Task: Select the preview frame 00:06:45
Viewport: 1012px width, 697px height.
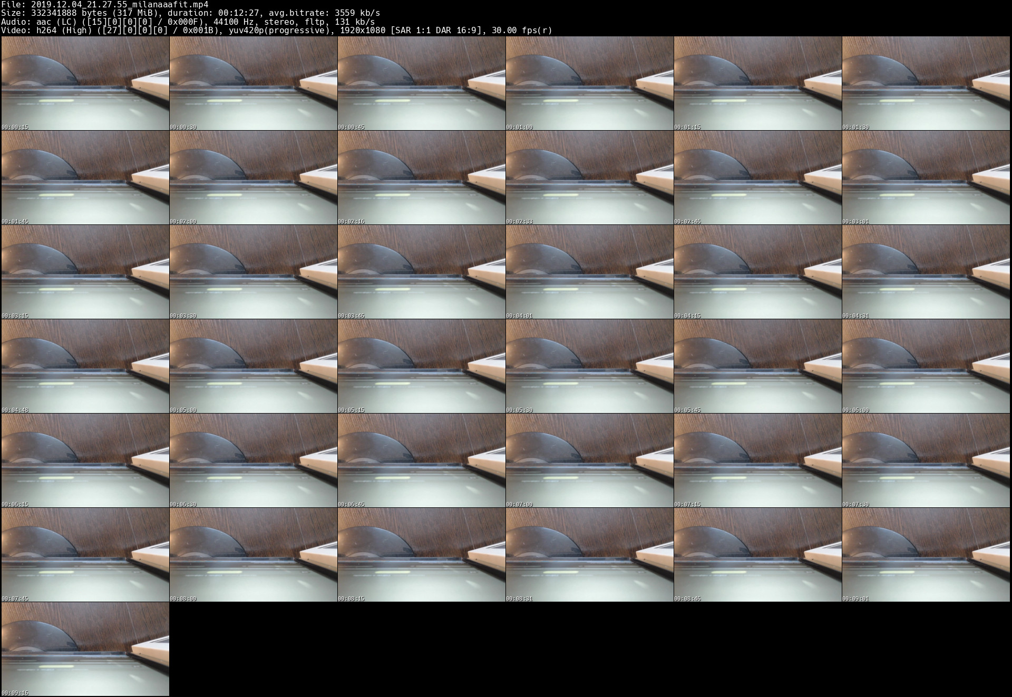Action: click(x=422, y=460)
